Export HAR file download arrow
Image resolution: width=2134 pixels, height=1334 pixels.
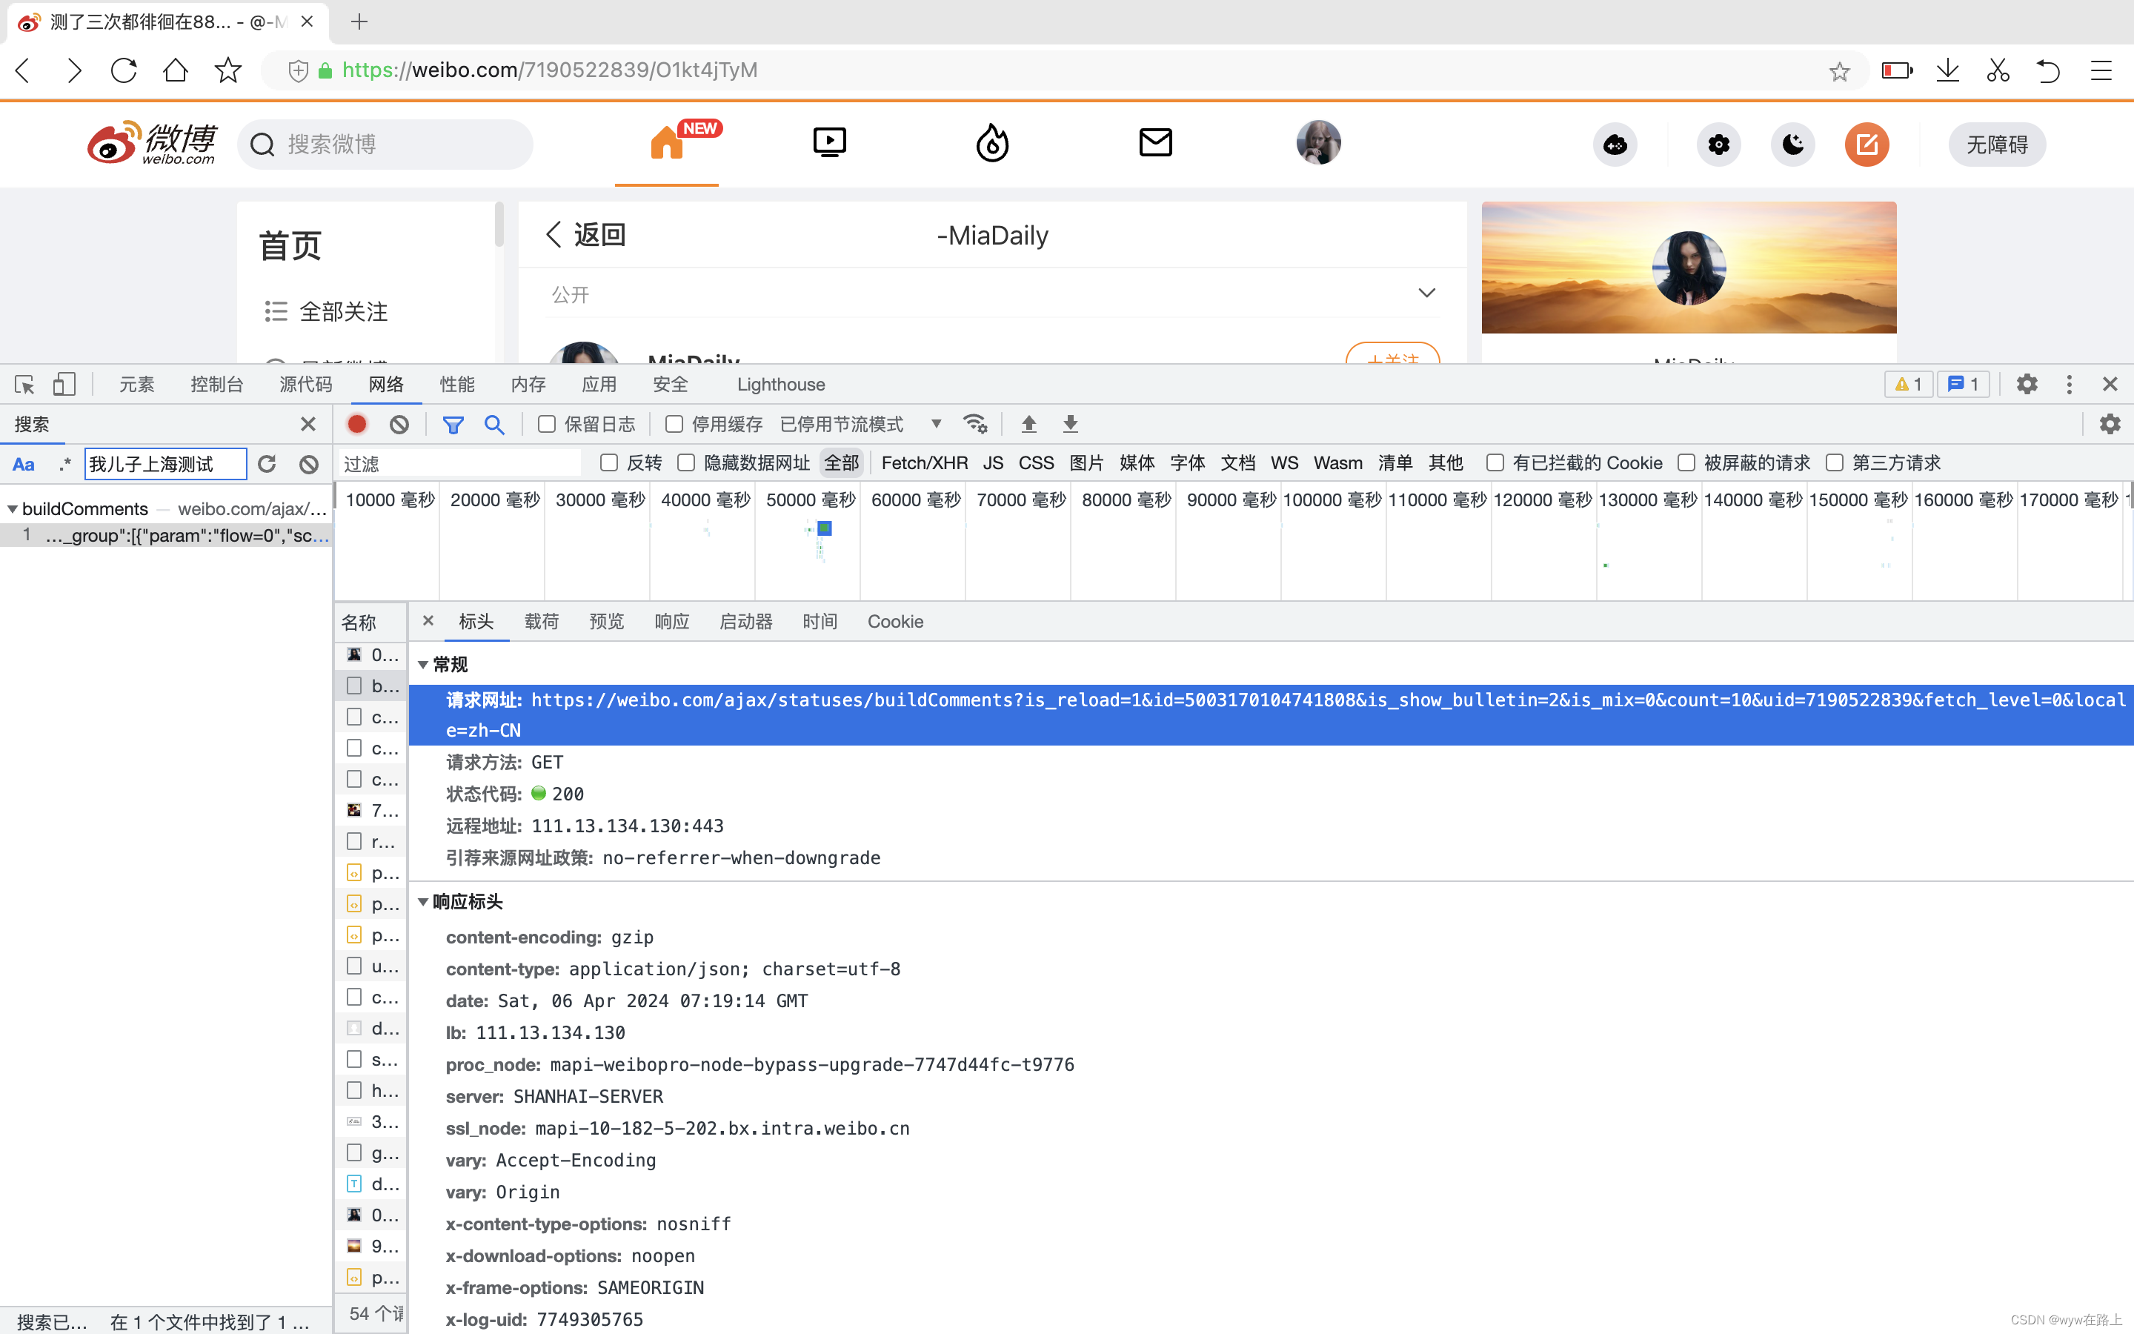[1071, 425]
